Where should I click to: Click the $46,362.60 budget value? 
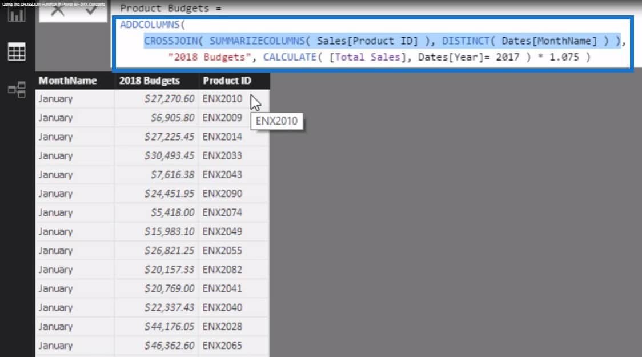point(169,346)
